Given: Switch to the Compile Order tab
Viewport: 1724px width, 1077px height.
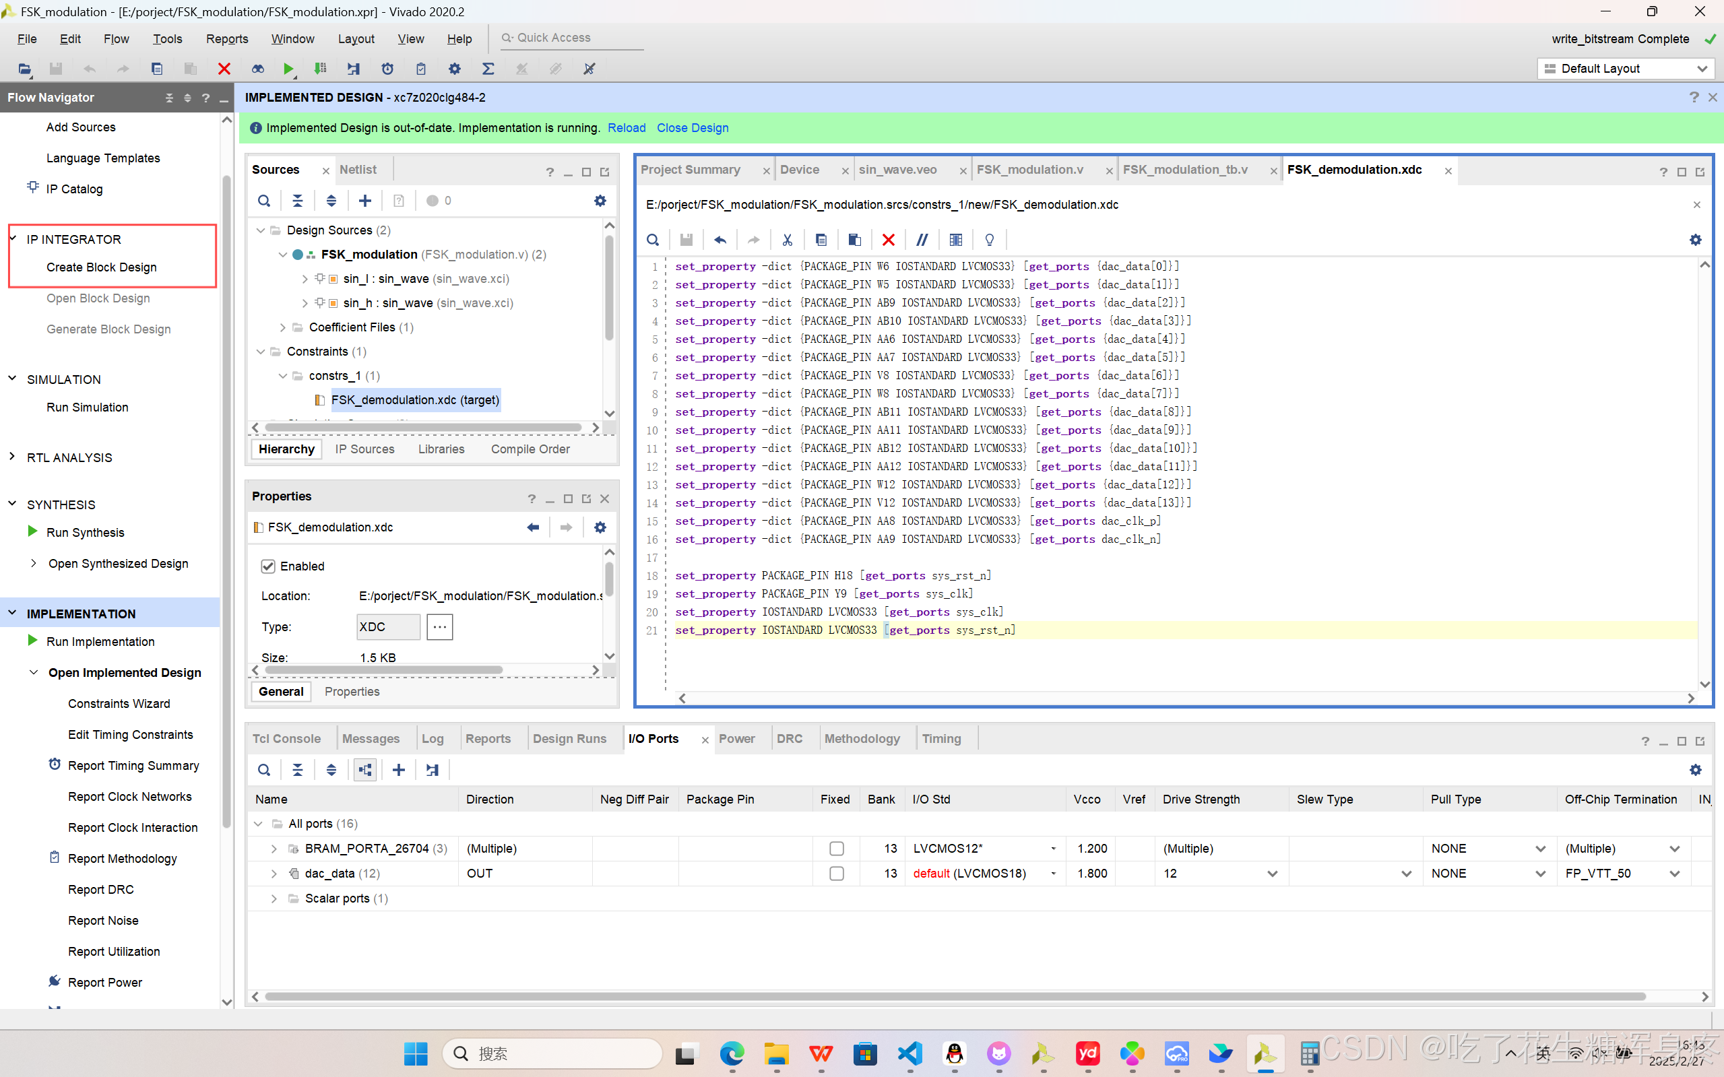Looking at the screenshot, I should (x=530, y=449).
